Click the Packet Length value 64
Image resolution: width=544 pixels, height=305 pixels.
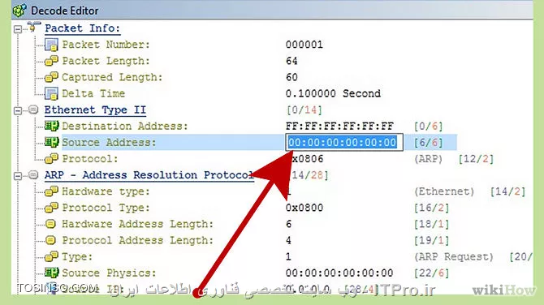(x=291, y=61)
